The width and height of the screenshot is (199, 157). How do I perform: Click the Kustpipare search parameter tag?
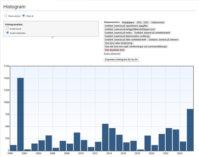pyautogui.click(x=127, y=22)
